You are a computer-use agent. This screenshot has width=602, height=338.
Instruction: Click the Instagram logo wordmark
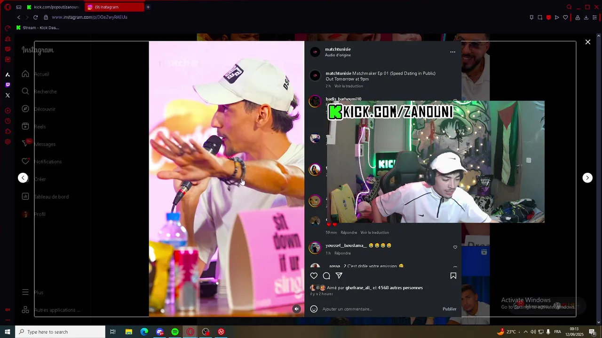coord(38,50)
